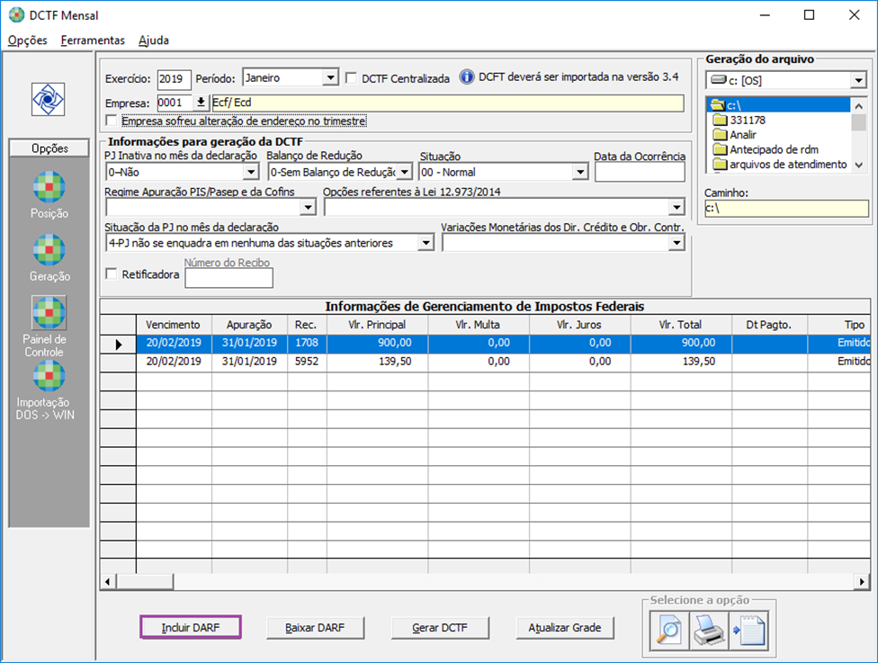Image resolution: width=878 pixels, height=663 pixels.
Task: Open the Importação DOS -> WIN icon
Action: [x=49, y=376]
